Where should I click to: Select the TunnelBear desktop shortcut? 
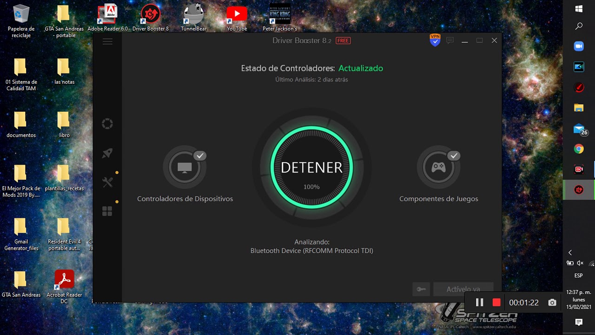pyautogui.click(x=193, y=19)
